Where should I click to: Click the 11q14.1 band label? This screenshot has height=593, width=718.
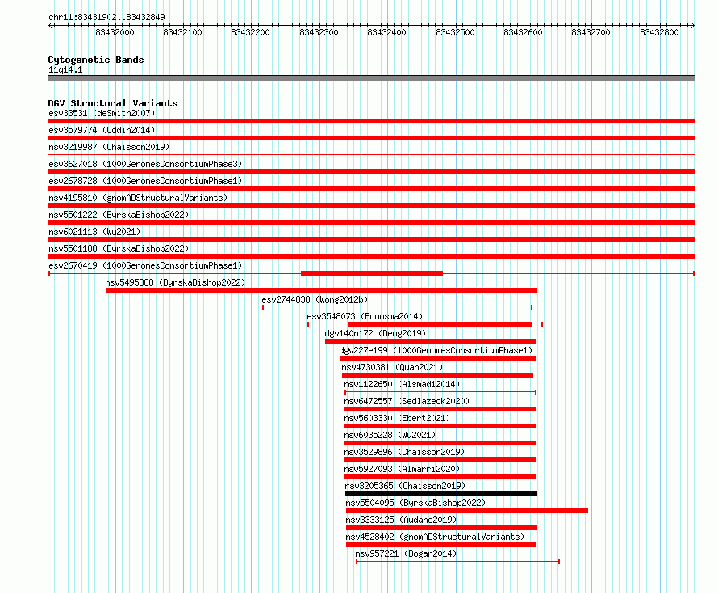pyautogui.click(x=65, y=69)
